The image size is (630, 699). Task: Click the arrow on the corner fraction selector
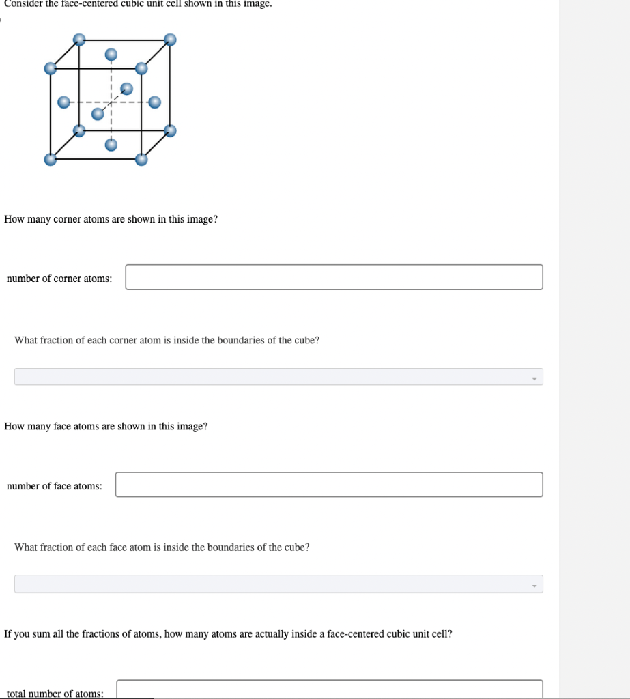coord(534,376)
